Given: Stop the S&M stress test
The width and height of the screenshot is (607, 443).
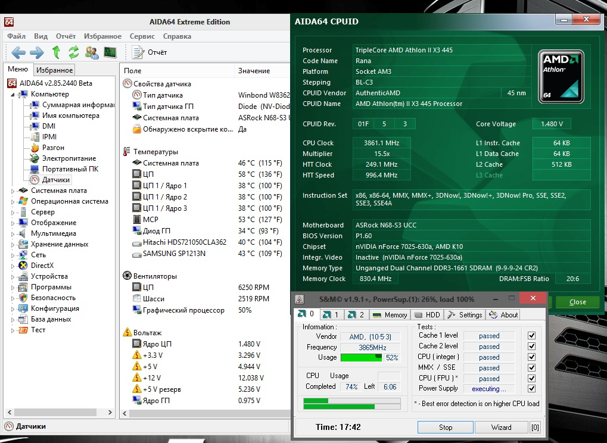Looking at the screenshot, I should (445, 427).
